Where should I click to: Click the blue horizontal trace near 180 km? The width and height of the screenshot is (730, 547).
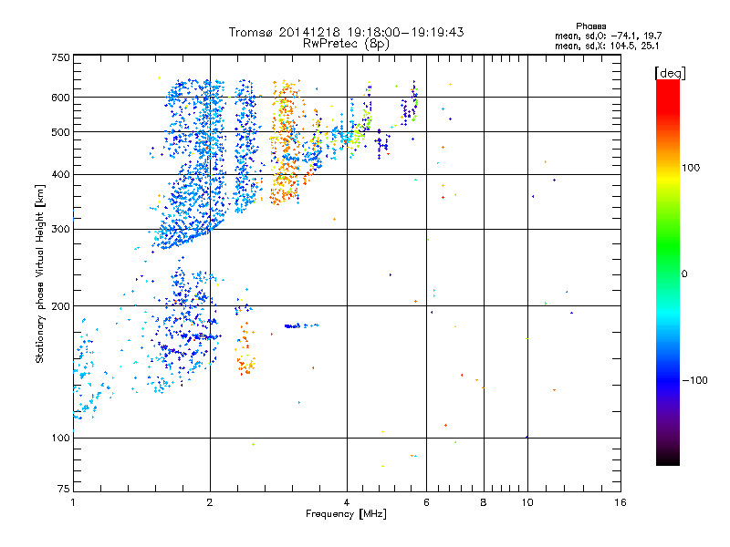tap(301, 325)
